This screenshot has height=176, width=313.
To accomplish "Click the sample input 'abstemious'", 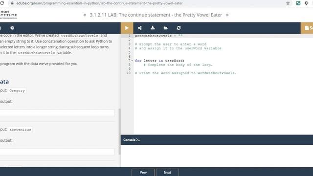I will (x=20, y=130).
